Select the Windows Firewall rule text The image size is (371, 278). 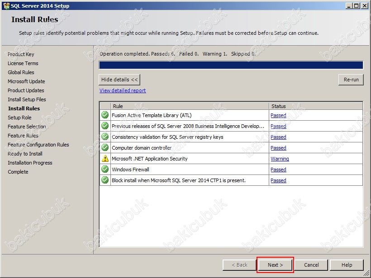coord(130,170)
